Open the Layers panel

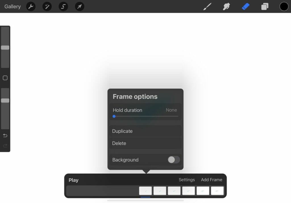pos(265,7)
